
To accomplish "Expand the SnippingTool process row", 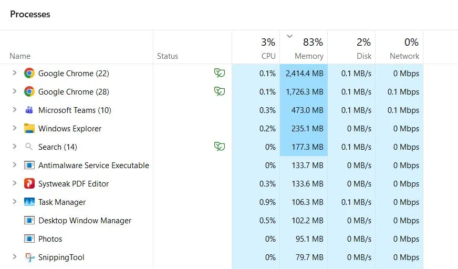I will coord(14,257).
